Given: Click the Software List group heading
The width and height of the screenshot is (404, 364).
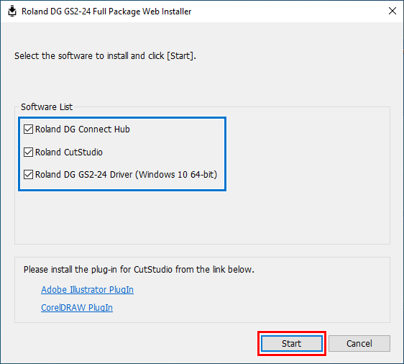Looking at the screenshot, I should (47, 106).
